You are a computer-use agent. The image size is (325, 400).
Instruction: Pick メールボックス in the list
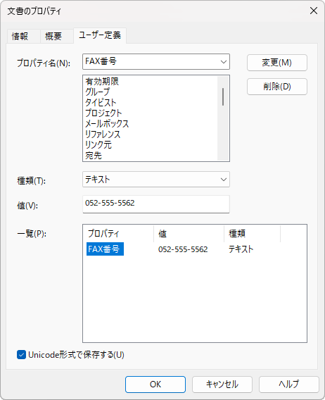107,124
